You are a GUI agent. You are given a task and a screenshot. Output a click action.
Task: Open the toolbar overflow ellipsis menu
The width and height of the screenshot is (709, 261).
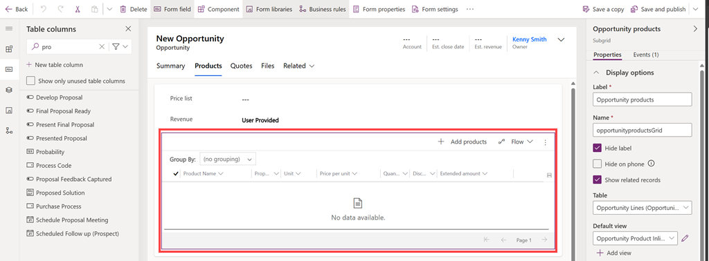470,9
